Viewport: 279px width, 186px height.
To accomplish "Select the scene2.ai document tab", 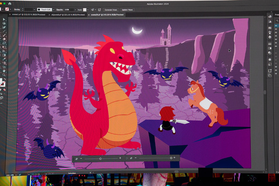I will click(107, 15).
